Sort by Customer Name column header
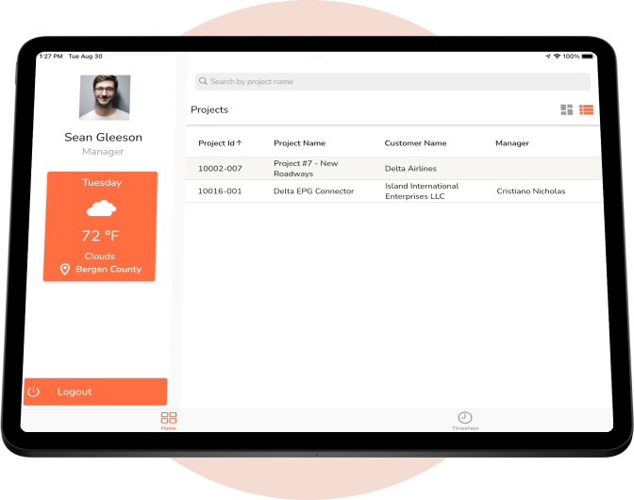This screenshot has width=634, height=500. 415,143
